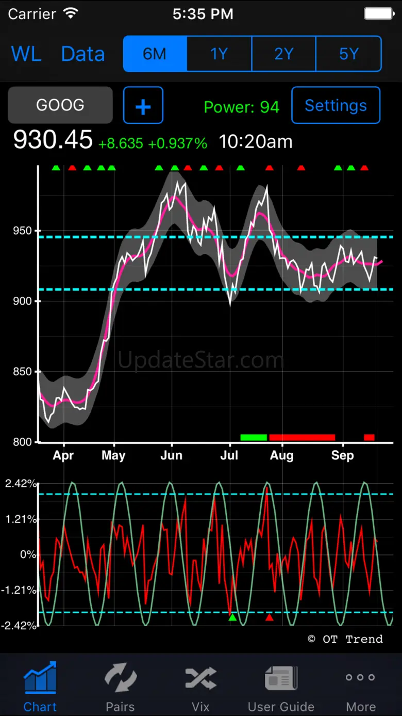Tap red triangle at oscillator bottom
402x716 pixels.
270,617
